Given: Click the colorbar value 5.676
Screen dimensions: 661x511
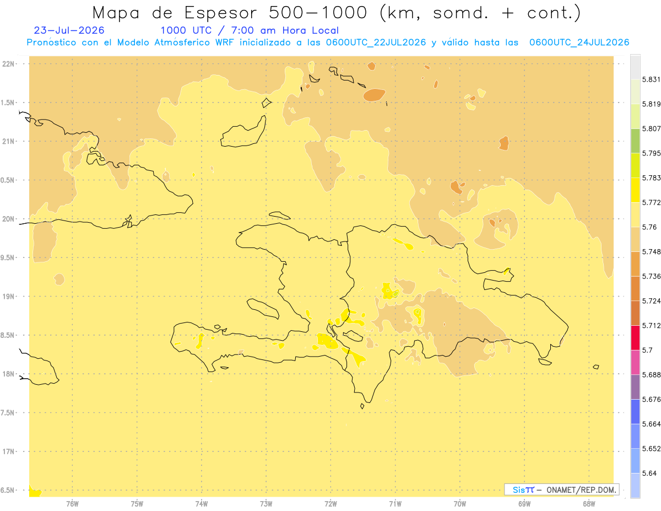Looking at the screenshot, I should 651,400.
